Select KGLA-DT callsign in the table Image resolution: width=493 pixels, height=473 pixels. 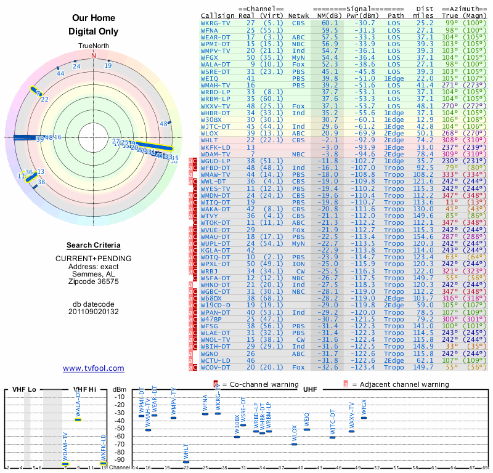click(215, 251)
